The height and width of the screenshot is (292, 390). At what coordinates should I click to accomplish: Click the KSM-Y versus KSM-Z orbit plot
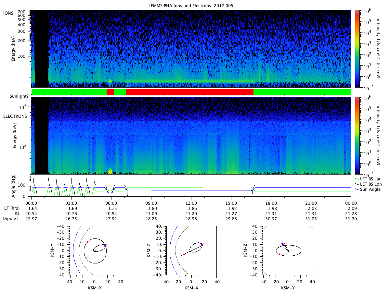tap(288, 250)
